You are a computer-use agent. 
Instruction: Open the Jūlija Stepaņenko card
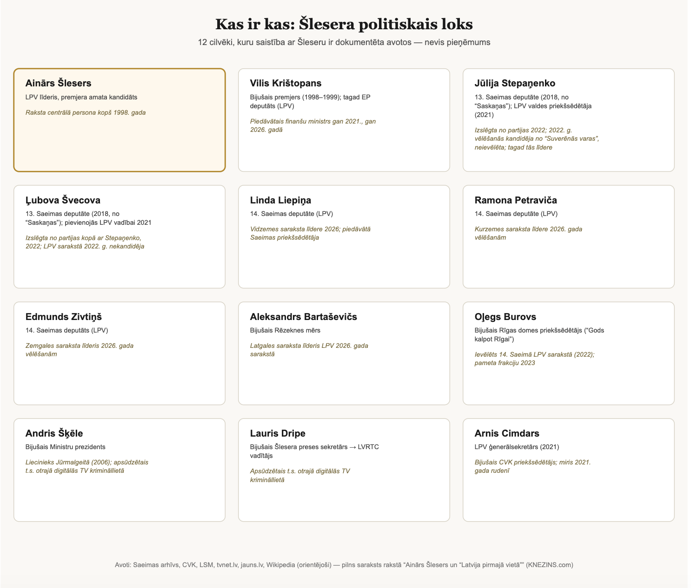(x=568, y=120)
